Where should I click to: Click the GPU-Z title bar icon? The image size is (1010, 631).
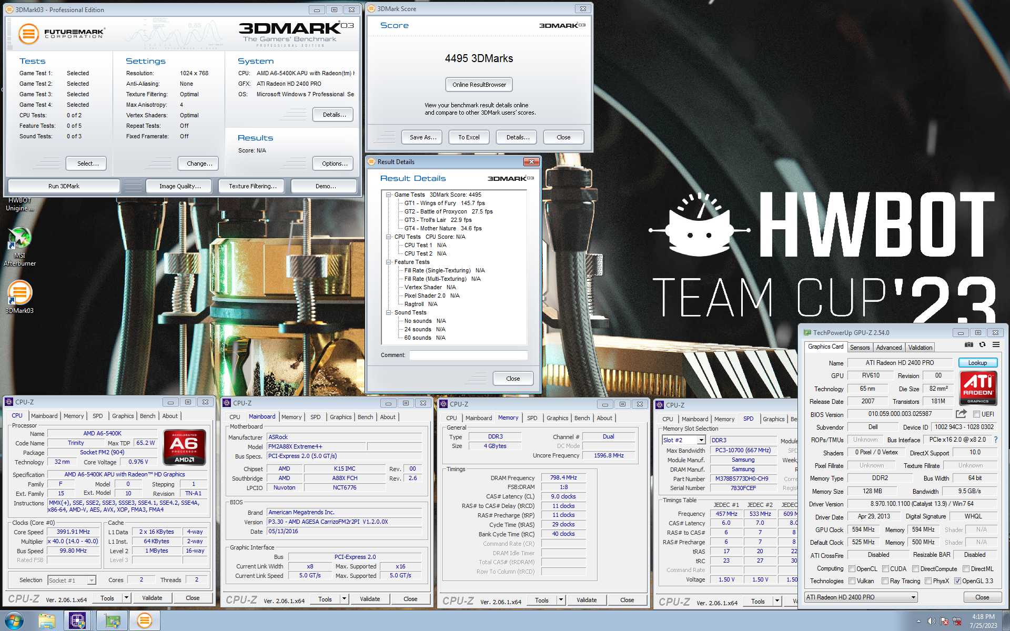(807, 332)
